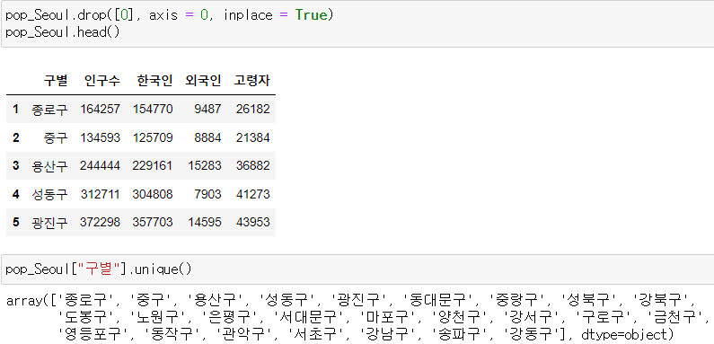Click the pop_Seoul.drop code cell
The image size is (714, 344).
[x=357, y=24]
